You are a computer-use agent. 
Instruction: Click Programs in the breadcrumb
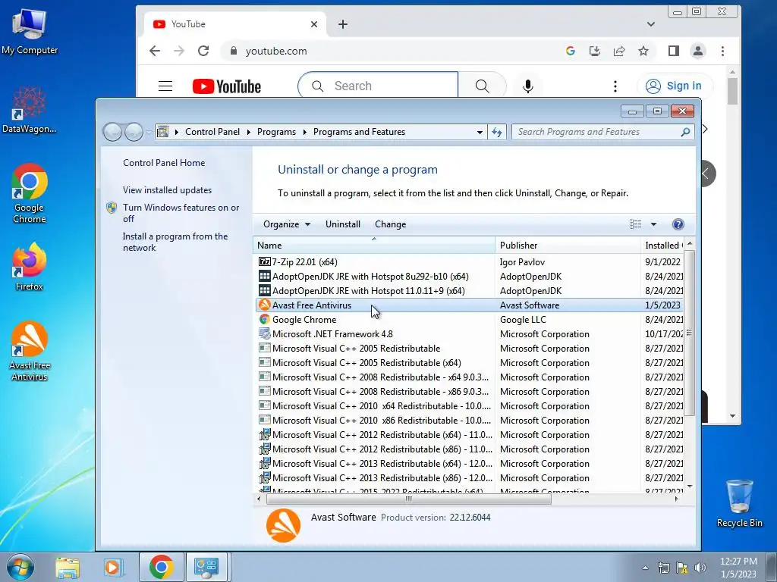tap(276, 132)
